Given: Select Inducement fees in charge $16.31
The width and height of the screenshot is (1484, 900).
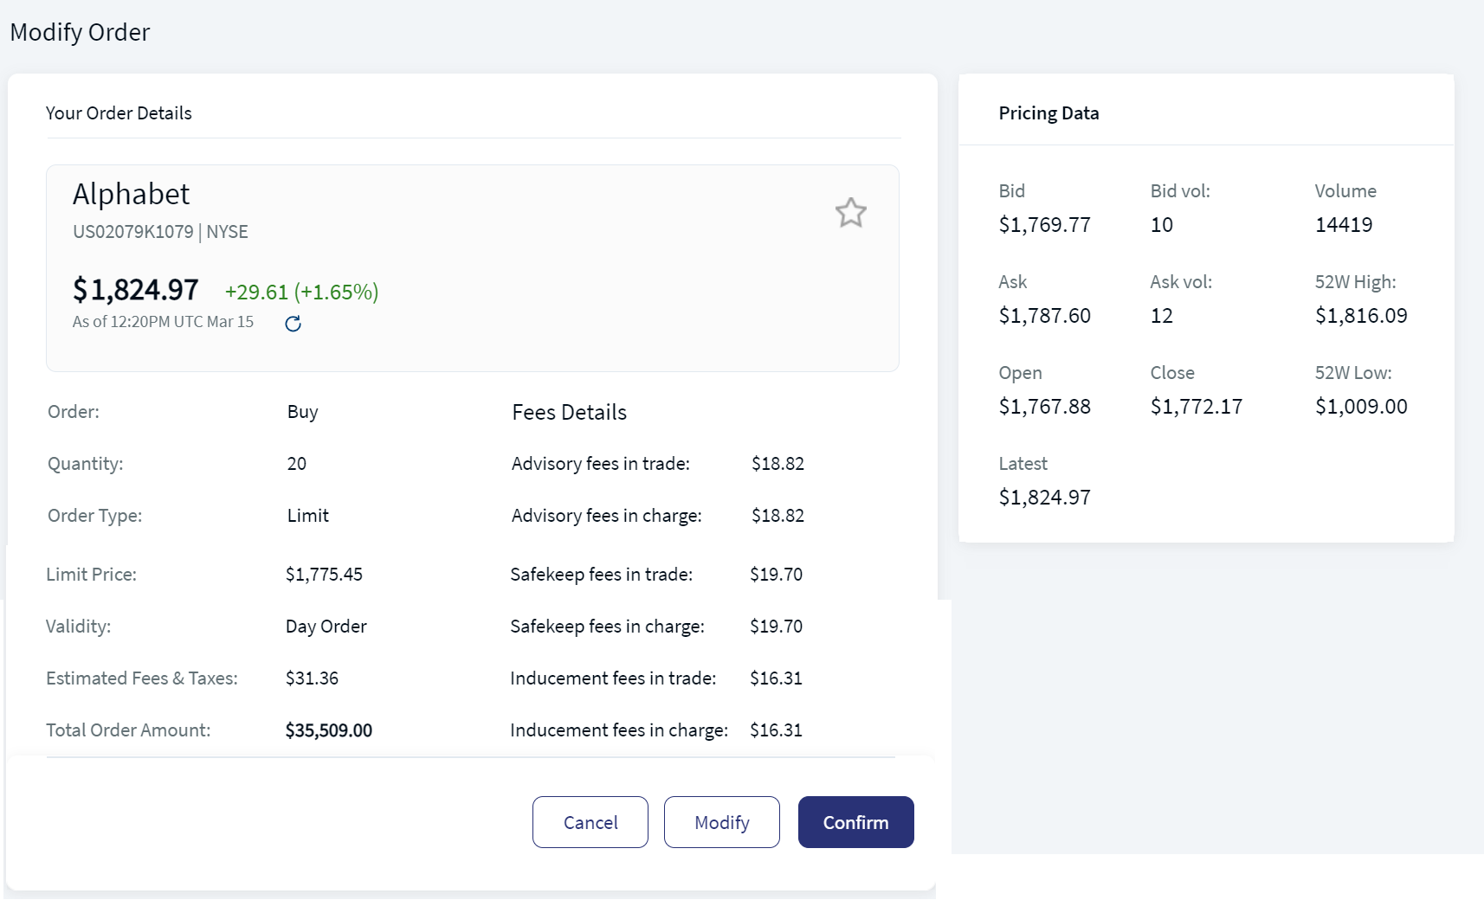Looking at the screenshot, I should pyautogui.click(x=776, y=730).
